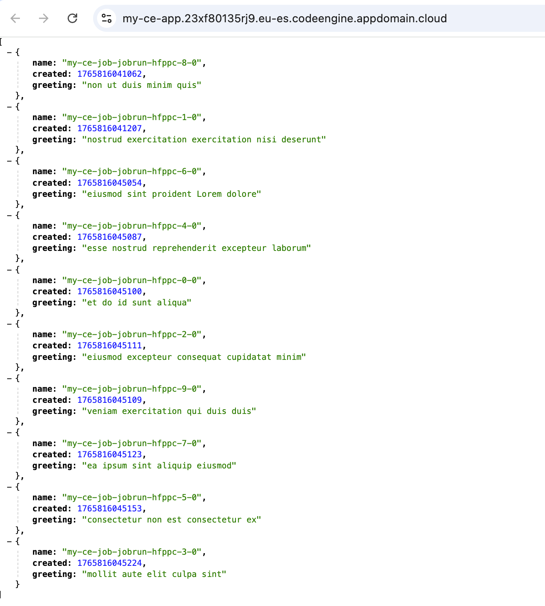Select name value "my-ce-job-jobrun-hfppc-7-0"

[132, 443]
